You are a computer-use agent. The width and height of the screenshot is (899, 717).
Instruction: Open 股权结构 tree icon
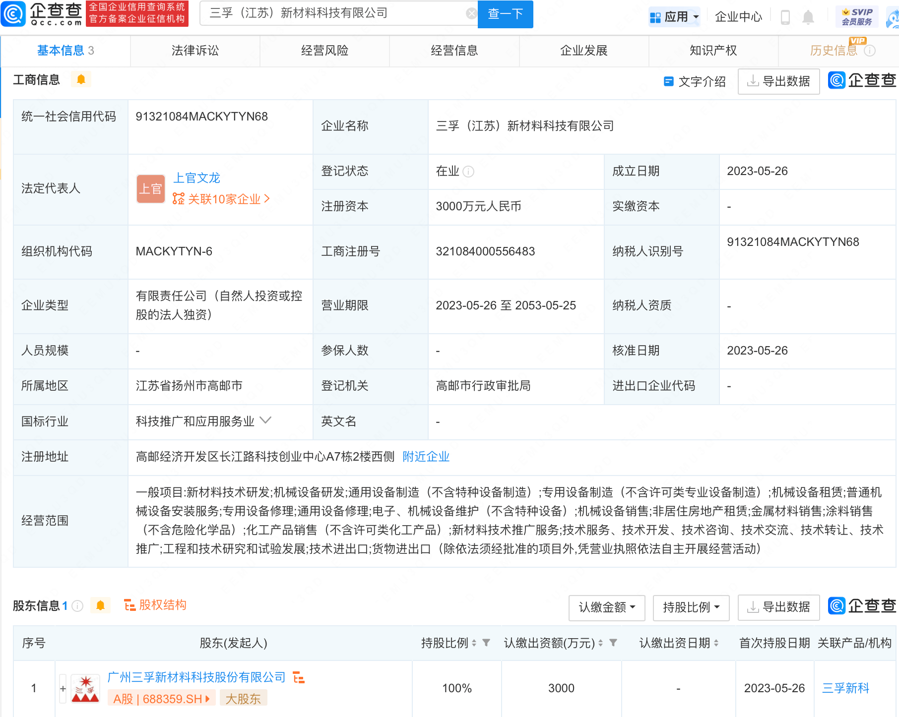[130, 605]
